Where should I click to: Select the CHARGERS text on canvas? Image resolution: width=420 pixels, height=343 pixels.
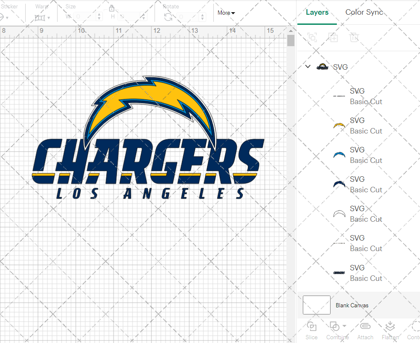click(x=148, y=162)
